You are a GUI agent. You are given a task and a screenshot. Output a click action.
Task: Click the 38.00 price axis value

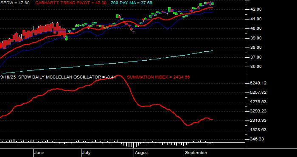(256, 48)
